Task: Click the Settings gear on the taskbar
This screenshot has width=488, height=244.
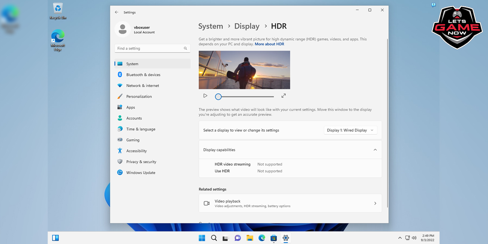Action: [286, 238]
